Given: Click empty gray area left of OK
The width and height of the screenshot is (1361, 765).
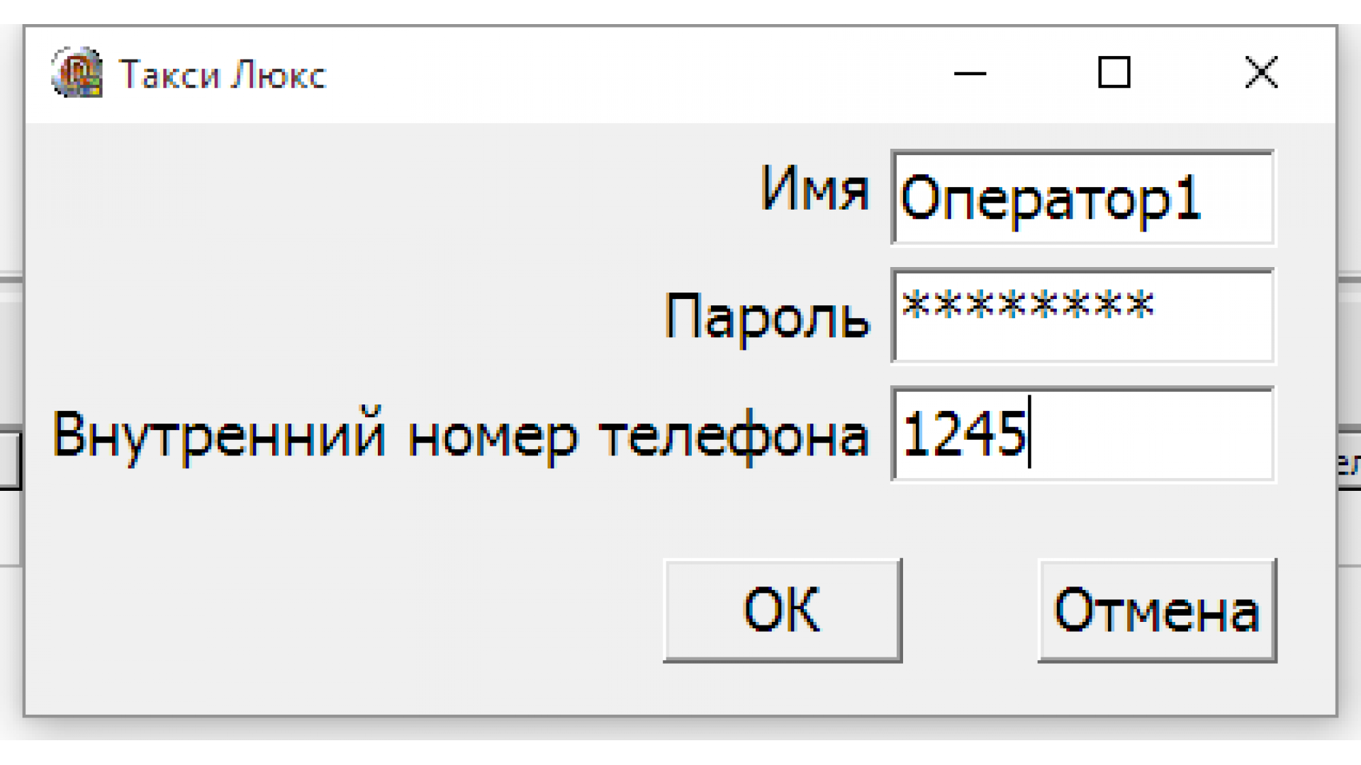Looking at the screenshot, I should pos(340,609).
